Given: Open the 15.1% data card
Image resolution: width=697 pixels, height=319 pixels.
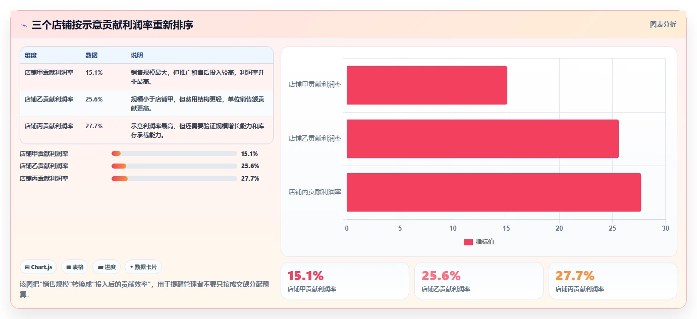Looking at the screenshot, I should [x=345, y=281].
